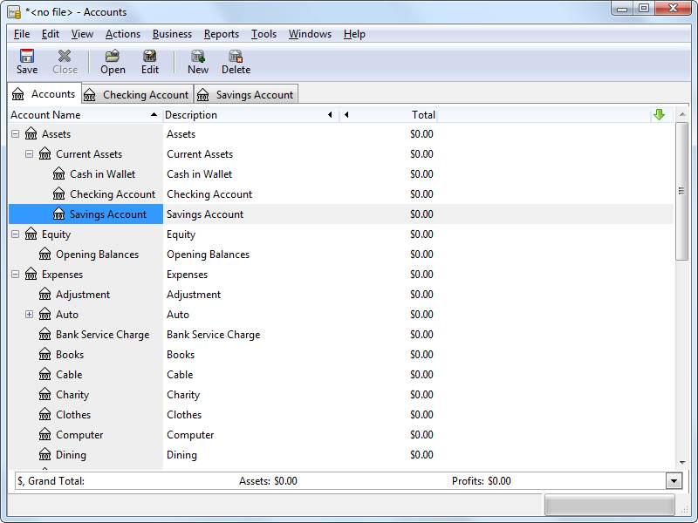Viewport: 698px width, 523px height.
Task: Click the Edit account toolbar icon
Action: (x=149, y=56)
